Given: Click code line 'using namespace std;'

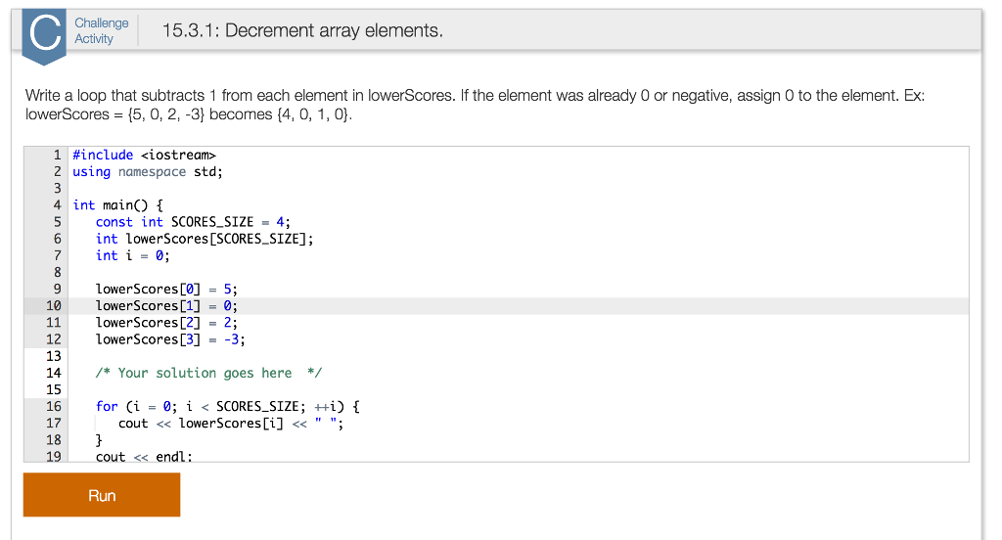Looking at the screenshot, I should (x=148, y=172).
